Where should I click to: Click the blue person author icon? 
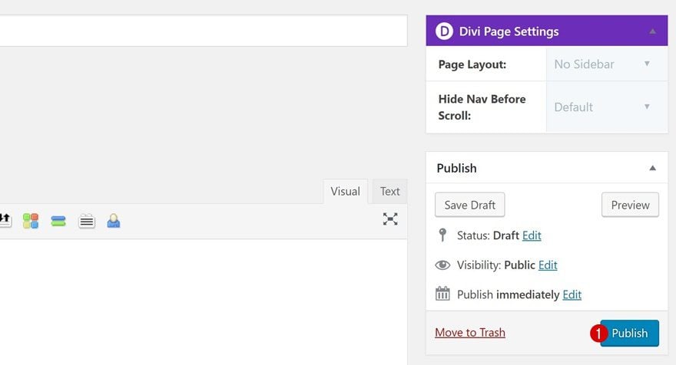pos(114,221)
